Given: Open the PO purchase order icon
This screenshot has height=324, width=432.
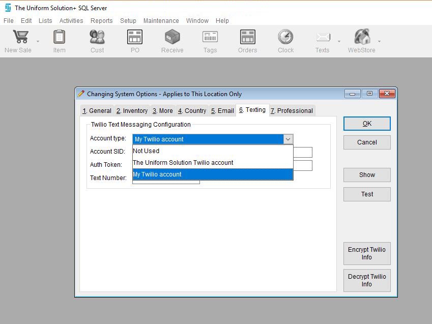Looking at the screenshot, I should 135,37.
